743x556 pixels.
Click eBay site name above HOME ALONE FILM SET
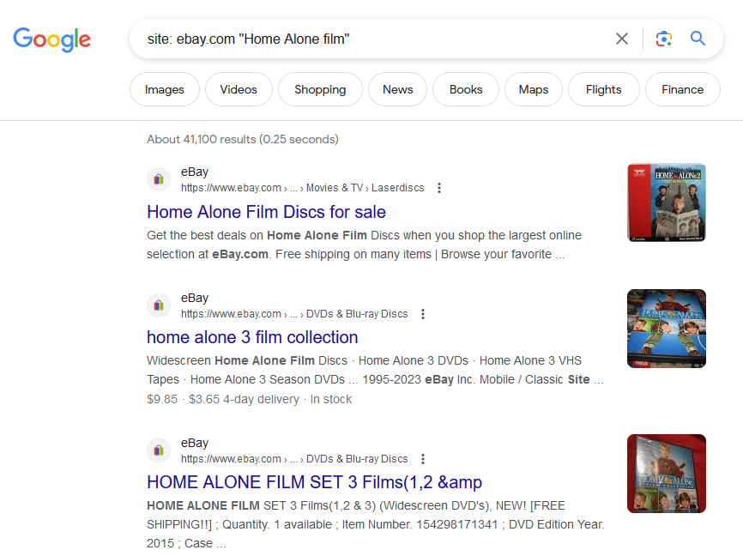195,444
